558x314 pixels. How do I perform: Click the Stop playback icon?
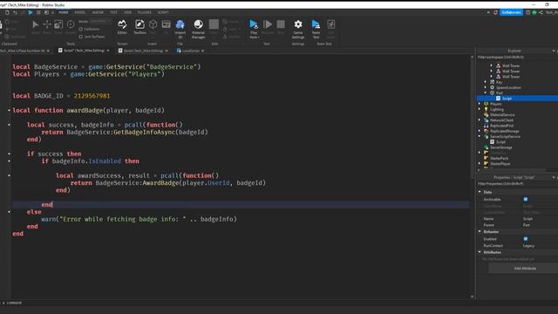pyautogui.click(x=281, y=24)
